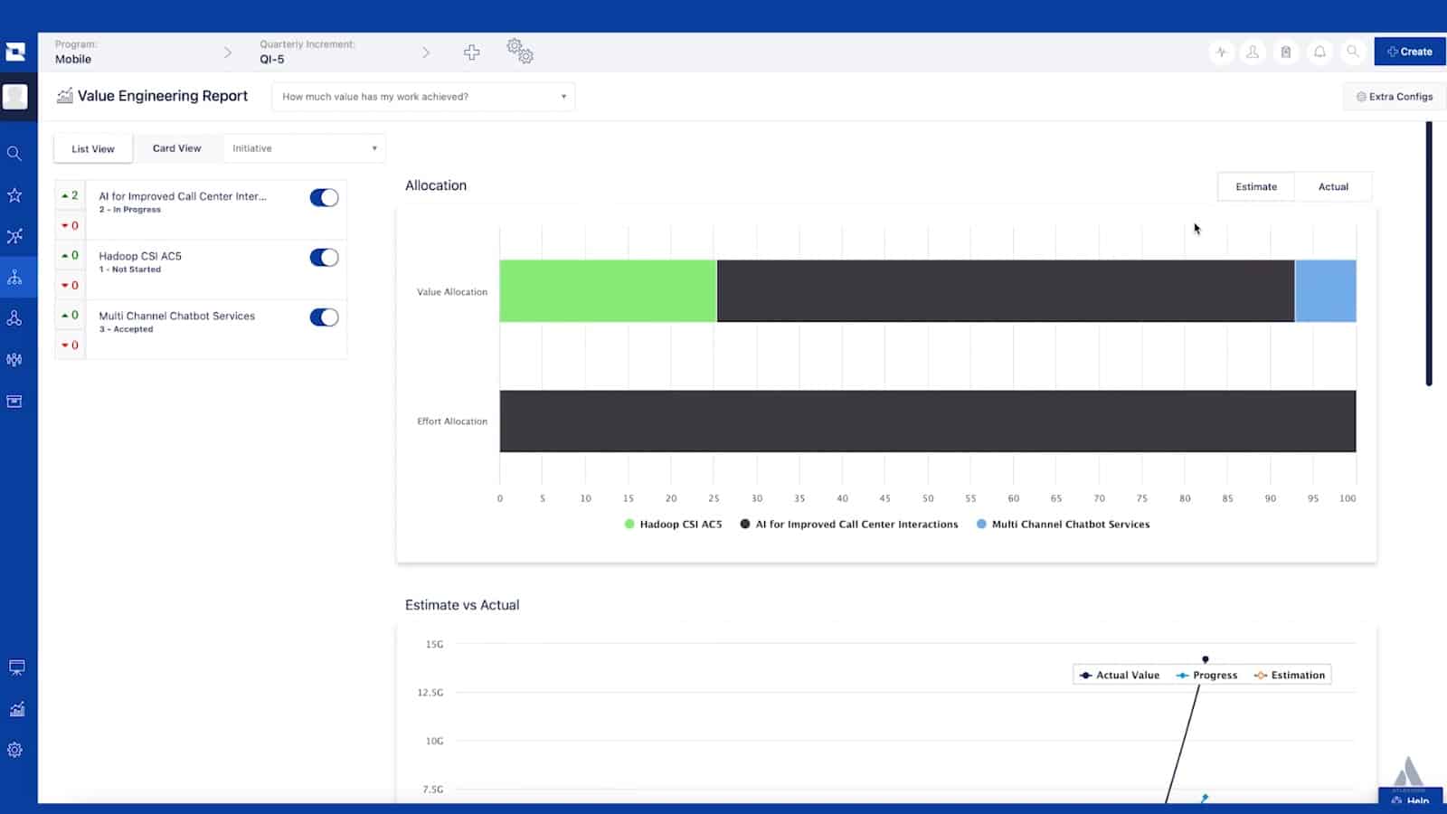Open the configuration gears icon in top bar

tap(519, 52)
